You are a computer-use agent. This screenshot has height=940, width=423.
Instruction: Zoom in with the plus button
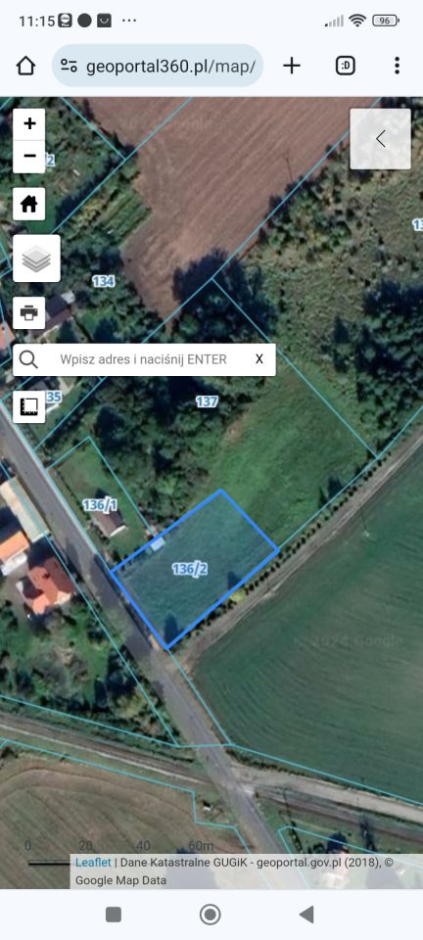pos(29,124)
